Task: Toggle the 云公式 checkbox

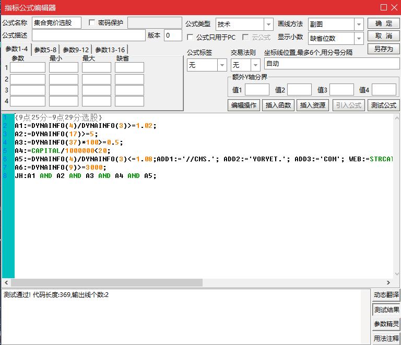Action: (x=245, y=38)
